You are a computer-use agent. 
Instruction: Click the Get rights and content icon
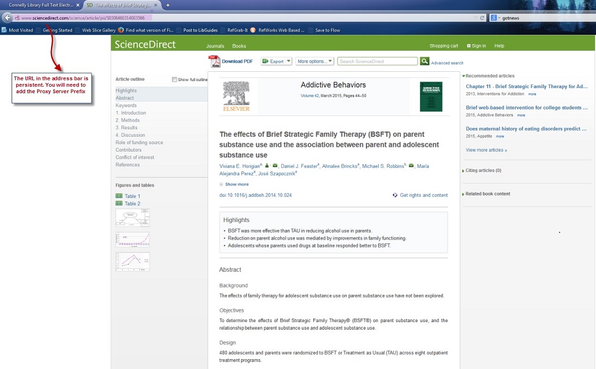[395, 195]
